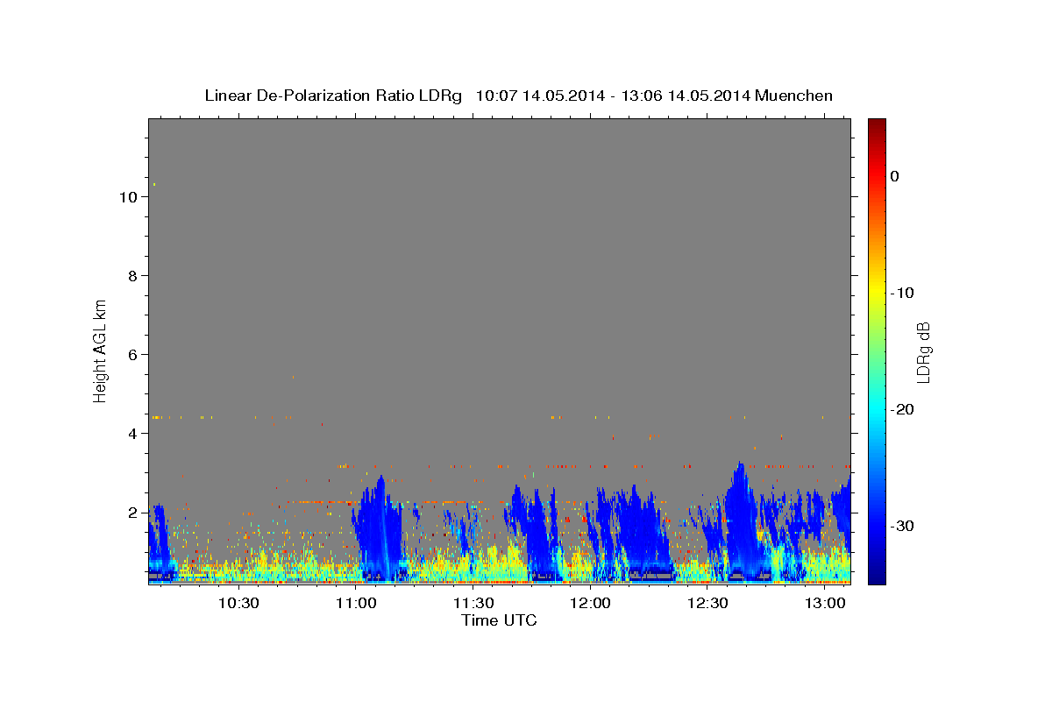Click the height tick label 4

point(133,433)
